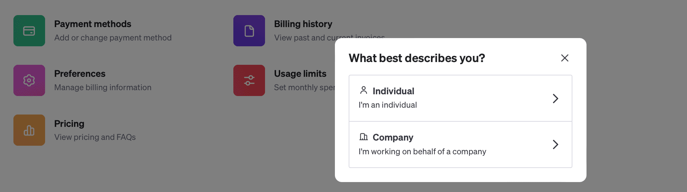Click Add or change payment method text
The width and height of the screenshot is (687, 192).
[113, 38]
